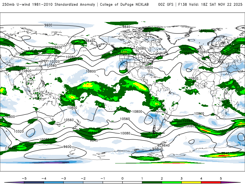This screenshot has height=184, width=245.
Task: Click the '250mb U-wind 1981-2010 Standardized Anomaly' title text
Action: [49, 4]
